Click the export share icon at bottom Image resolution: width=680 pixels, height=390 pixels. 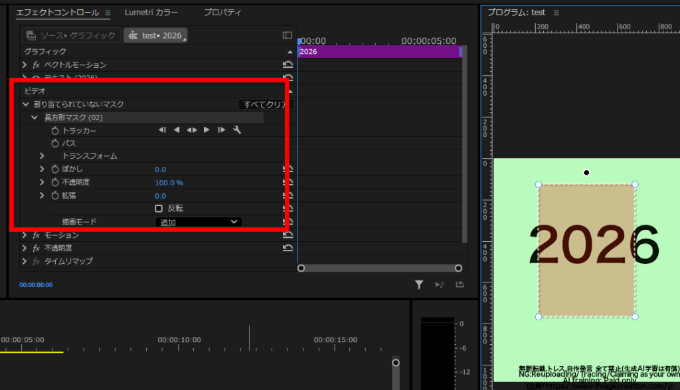pyautogui.click(x=460, y=284)
